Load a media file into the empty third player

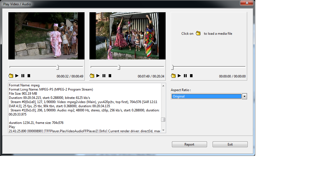pyautogui.click(x=173, y=76)
